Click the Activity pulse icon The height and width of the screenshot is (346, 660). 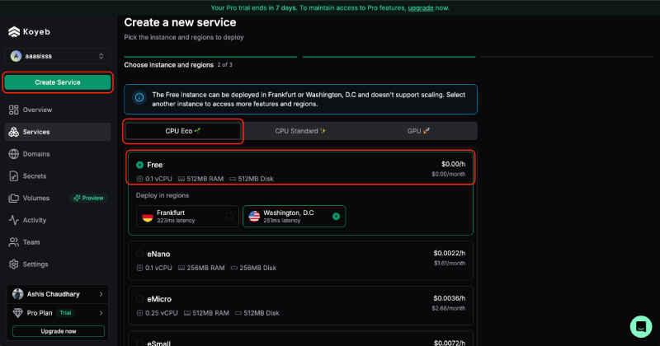point(13,220)
